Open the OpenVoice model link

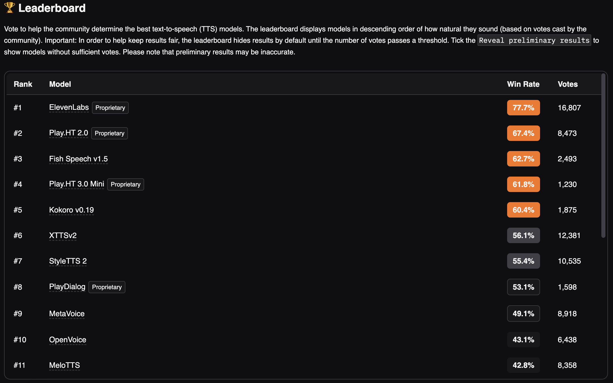(x=67, y=340)
